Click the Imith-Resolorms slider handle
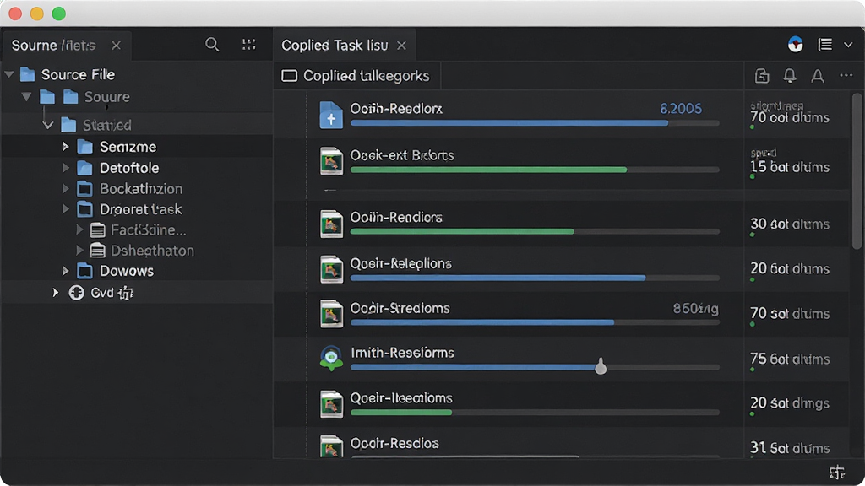This screenshot has width=865, height=486. 601,366
